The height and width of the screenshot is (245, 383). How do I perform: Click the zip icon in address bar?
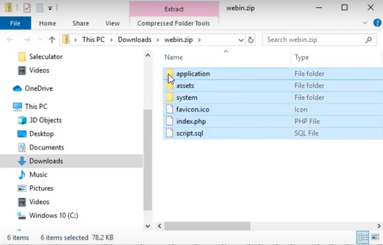pos(66,40)
